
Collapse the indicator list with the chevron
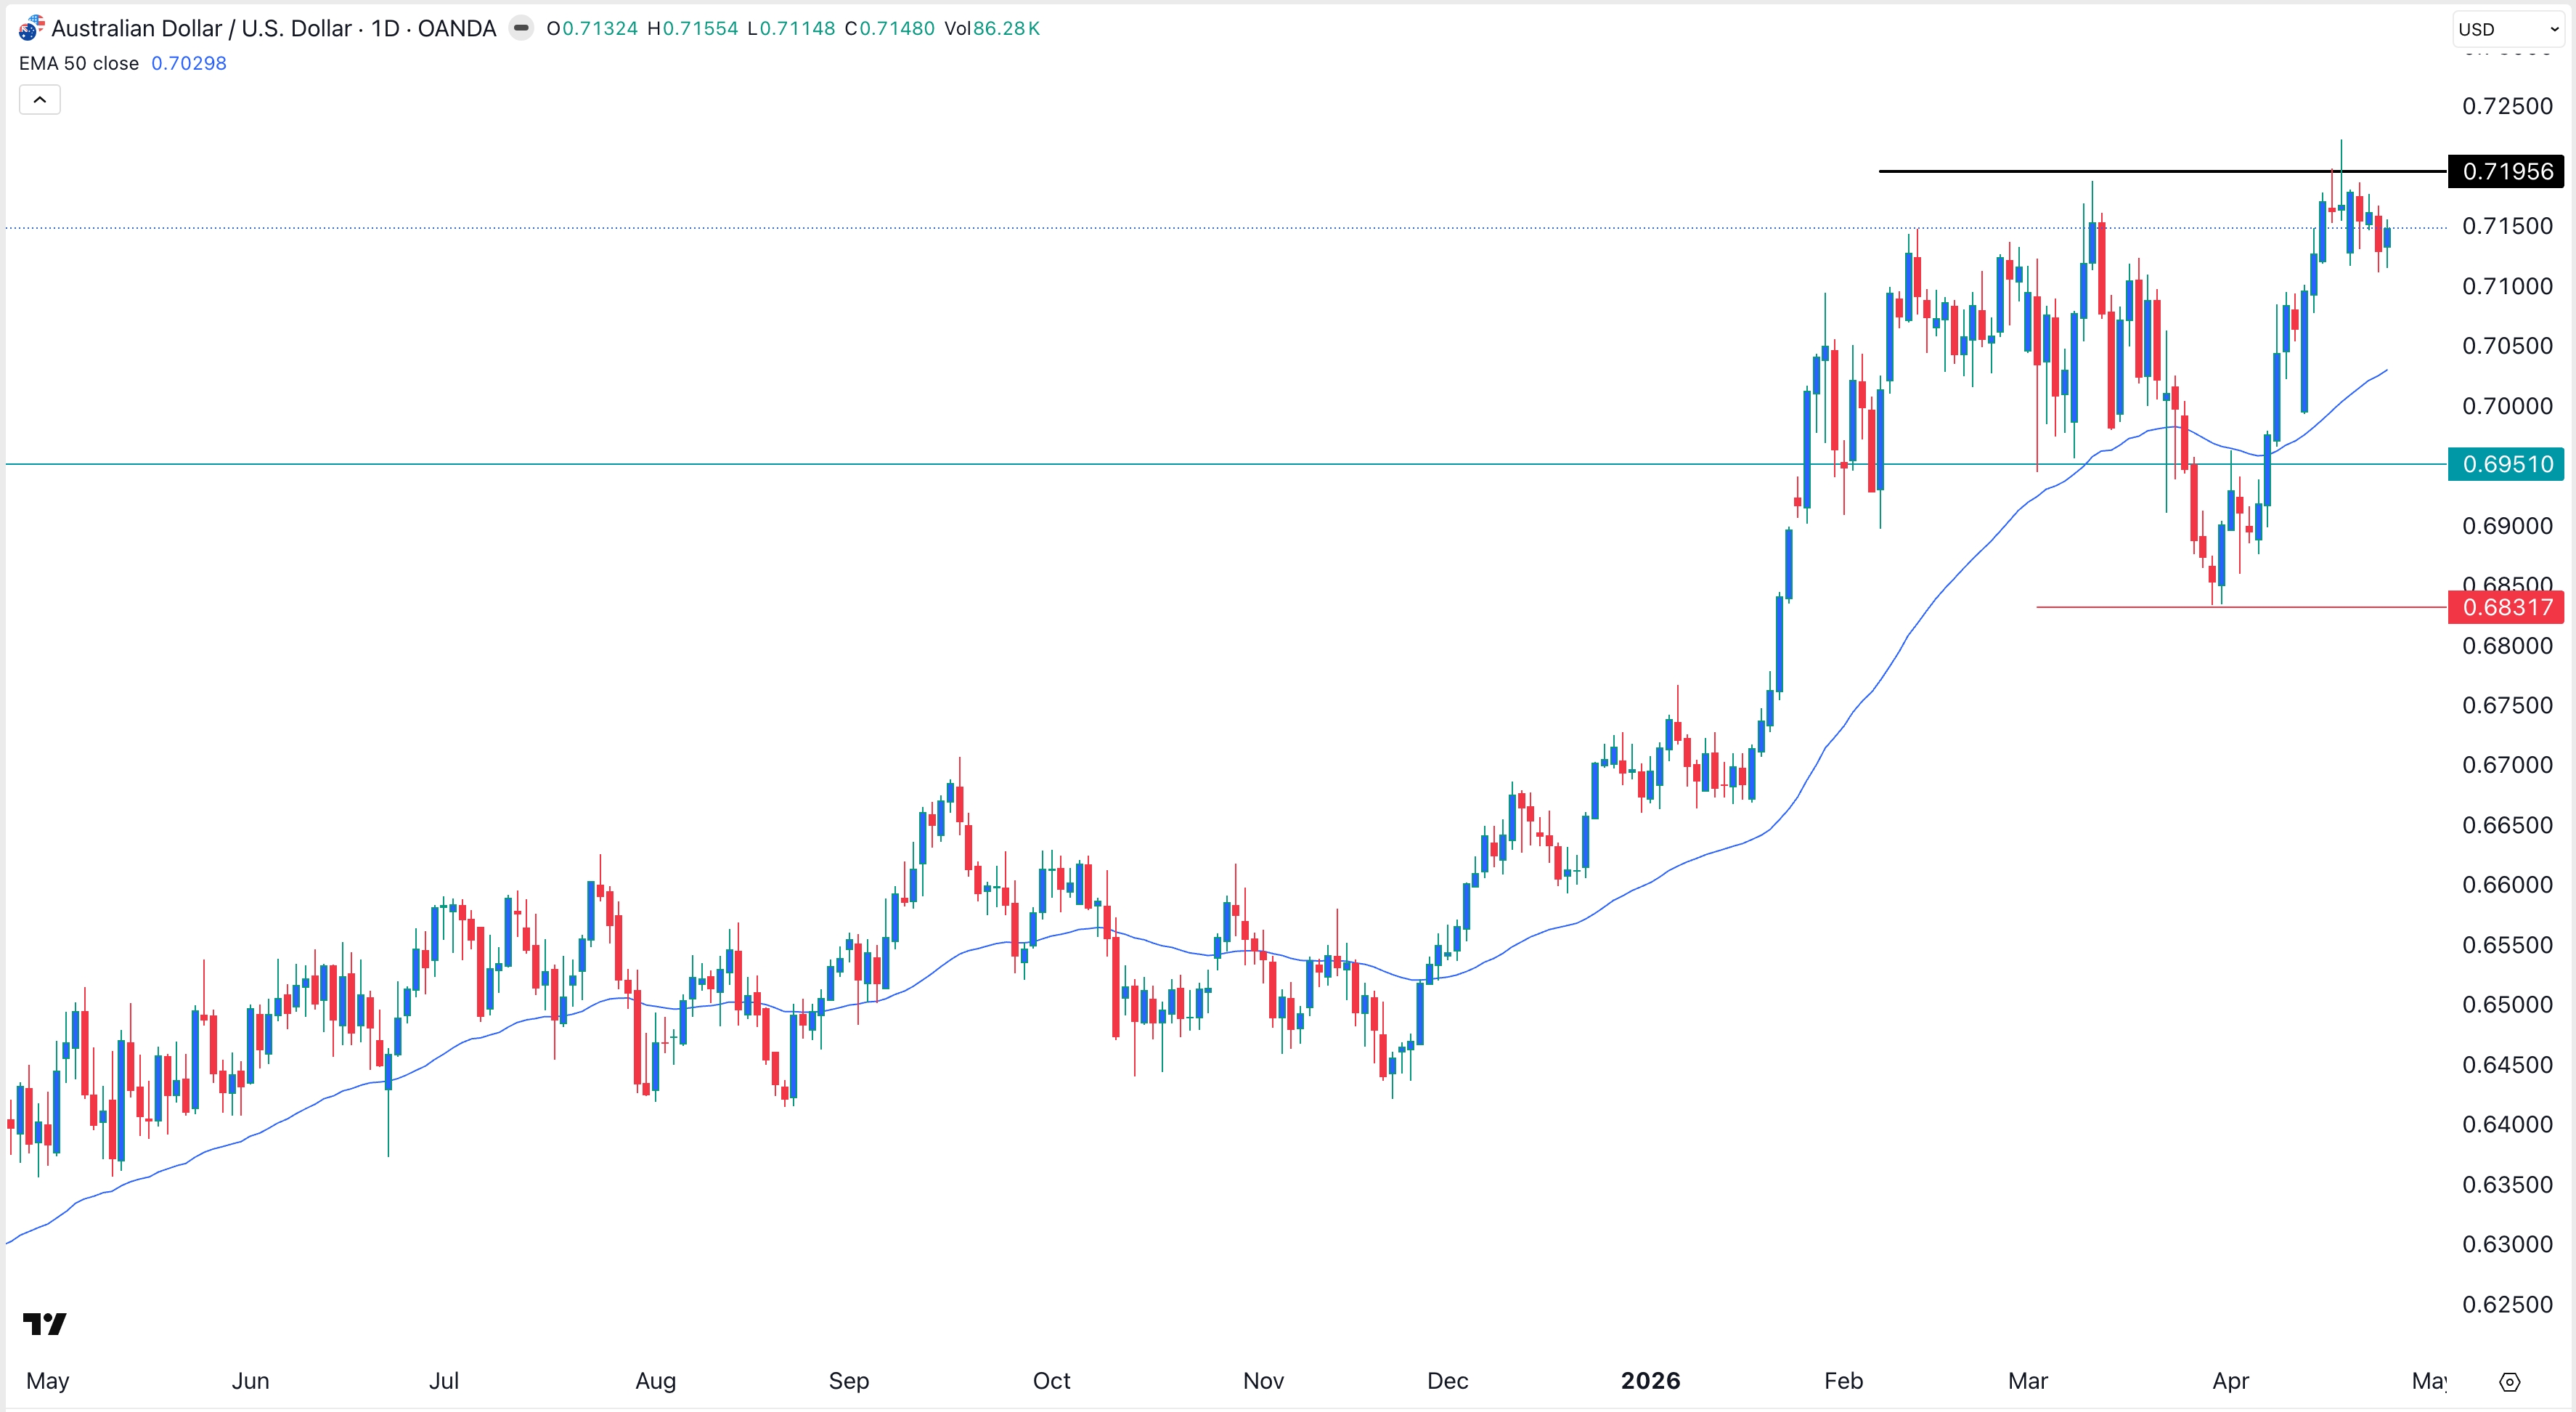[x=39, y=99]
